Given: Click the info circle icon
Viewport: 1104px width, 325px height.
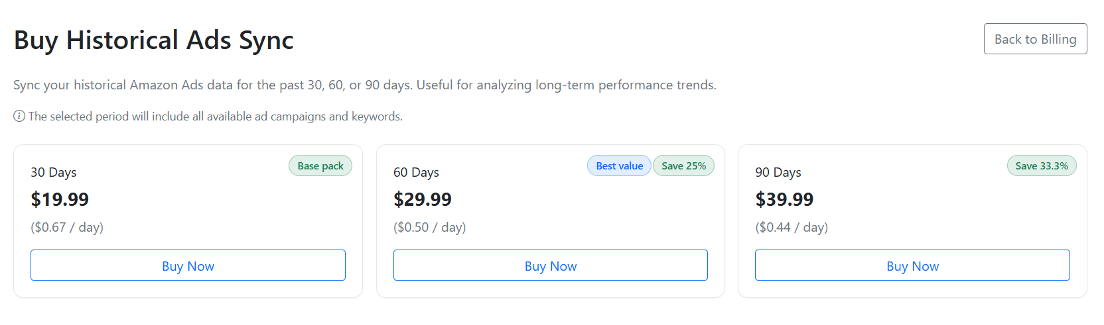Looking at the screenshot, I should coord(19,116).
